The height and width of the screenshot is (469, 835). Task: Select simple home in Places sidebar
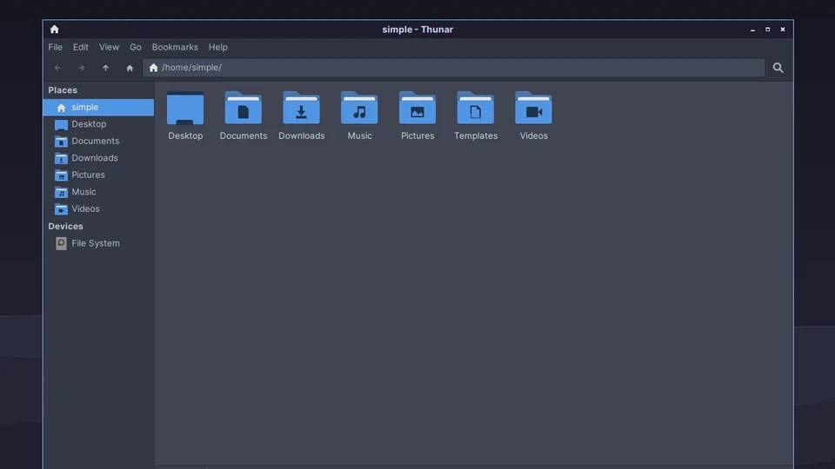(x=98, y=108)
